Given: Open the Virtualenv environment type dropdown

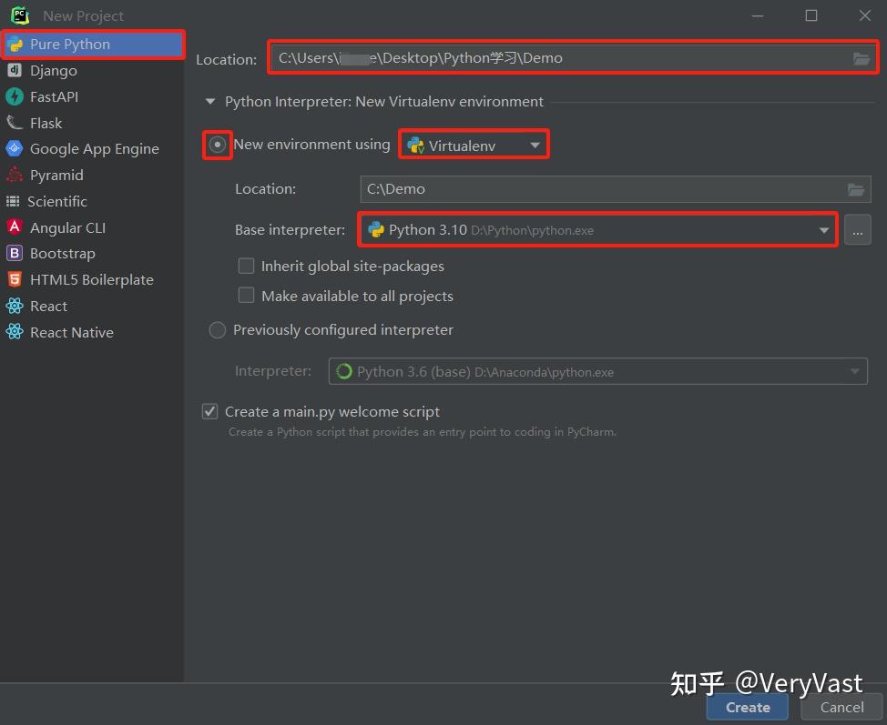Looking at the screenshot, I should (x=474, y=146).
